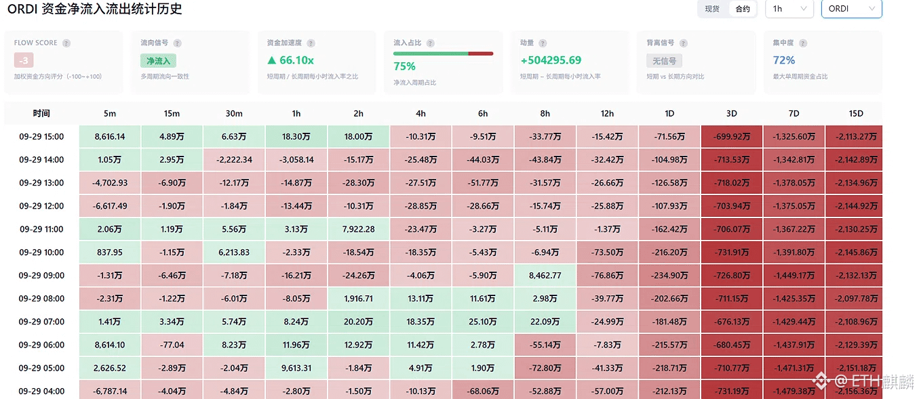Click the 净流入 signal badge
Viewport: 919px width, 399px height.
point(158,61)
